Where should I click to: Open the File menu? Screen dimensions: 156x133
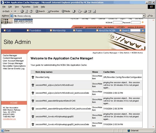coord(4,7)
